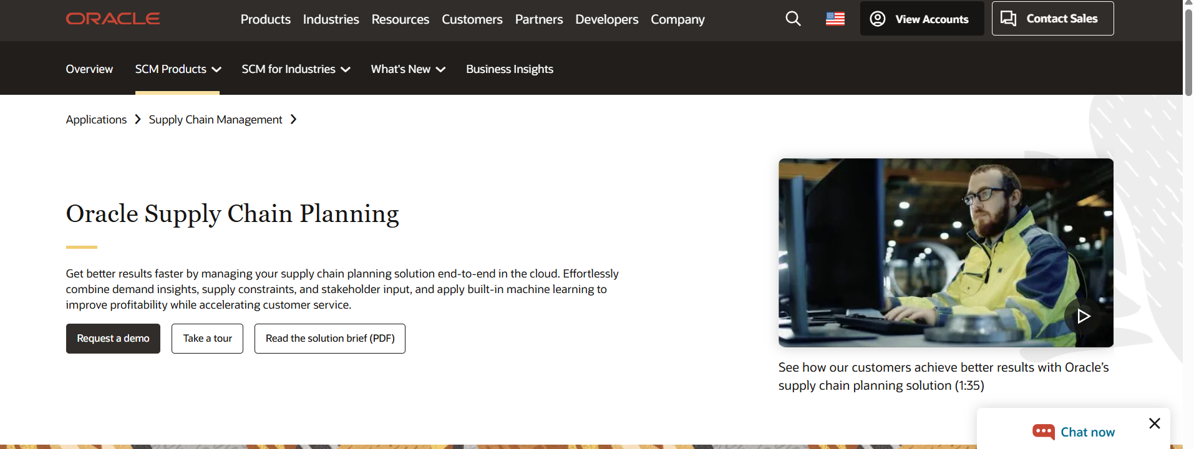Click the Oracle logo

(113, 19)
